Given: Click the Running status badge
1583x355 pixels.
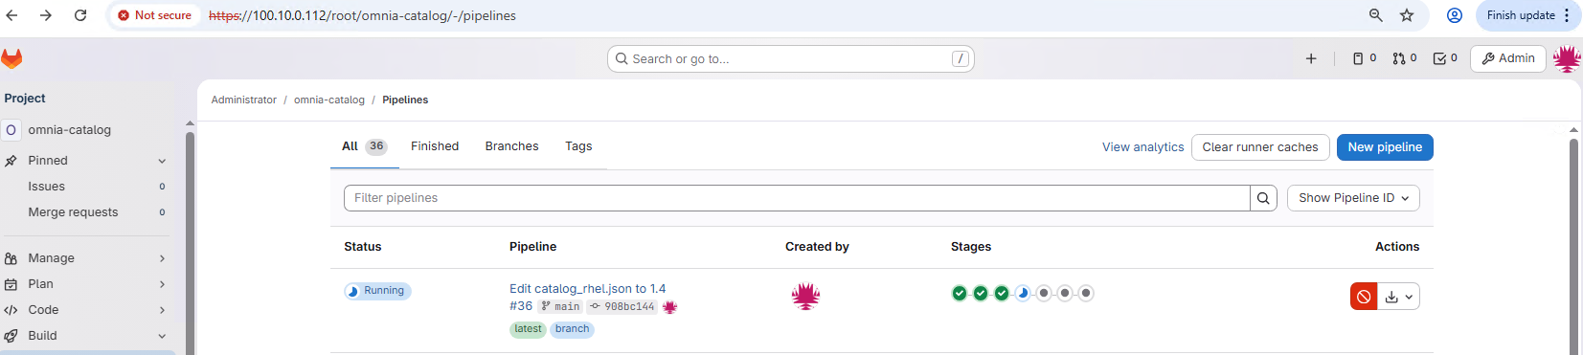Looking at the screenshot, I should click(377, 291).
